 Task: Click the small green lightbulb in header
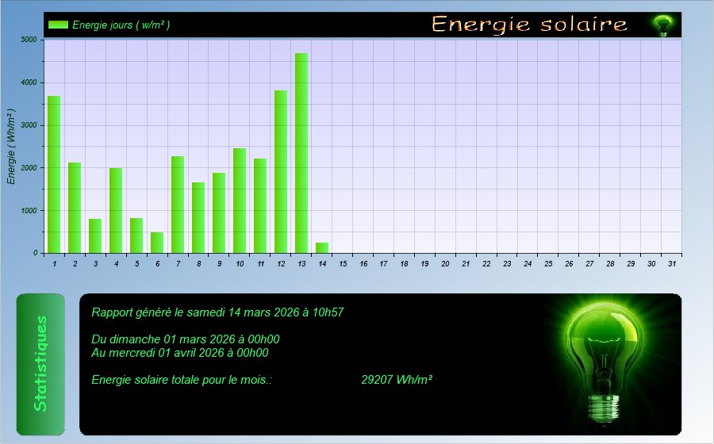pyautogui.click(x=662, y=25)
